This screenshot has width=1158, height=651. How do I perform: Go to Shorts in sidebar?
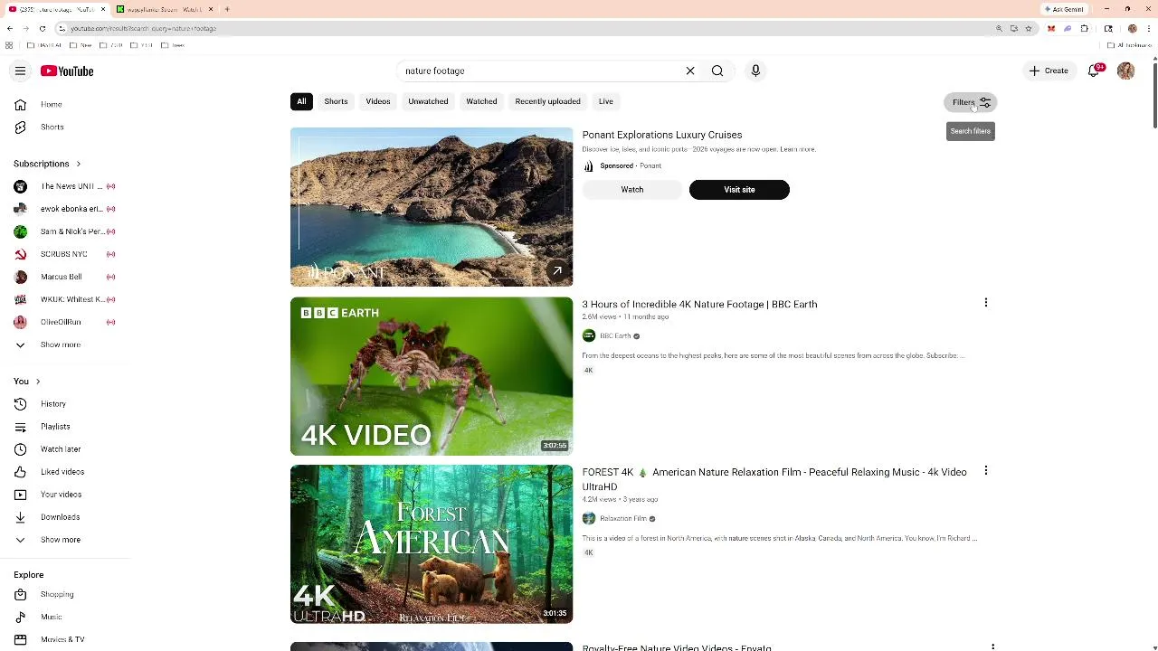click(65, 127)
